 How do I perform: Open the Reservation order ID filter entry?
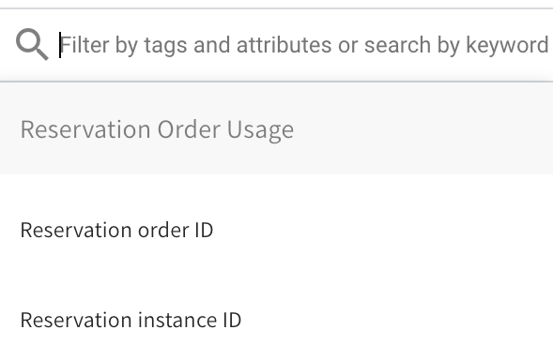tap(276, 230)
